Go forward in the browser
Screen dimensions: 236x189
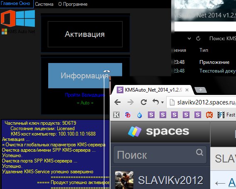point(130,102)
